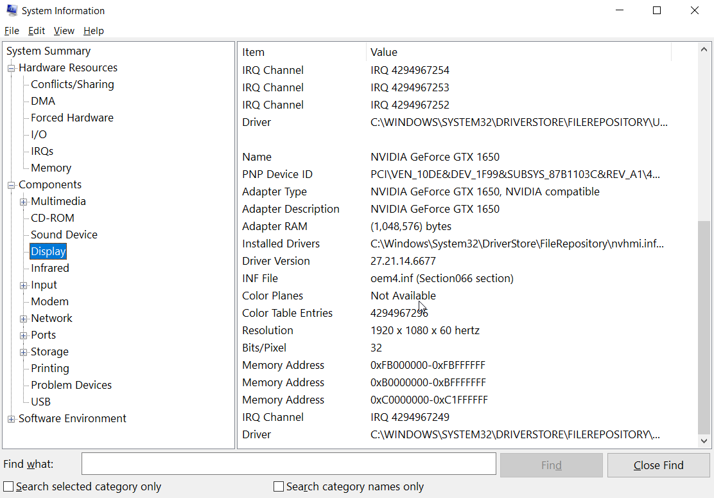Viewport: 714px width, 498px height.
Task: Select System Summary at the tree root
Action: point(48,51)
